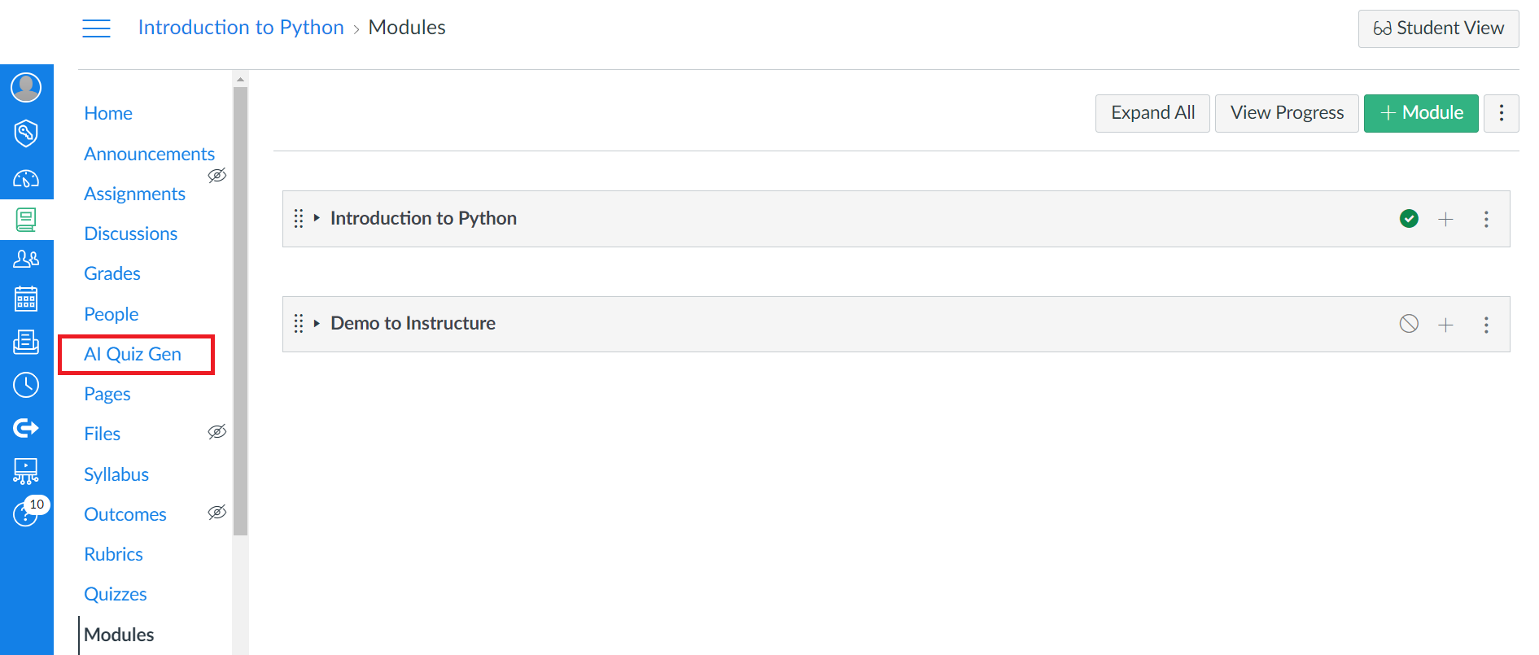Go to Home in course navigation
This screenshot has height=655, width=1539.
click(108, 113)
